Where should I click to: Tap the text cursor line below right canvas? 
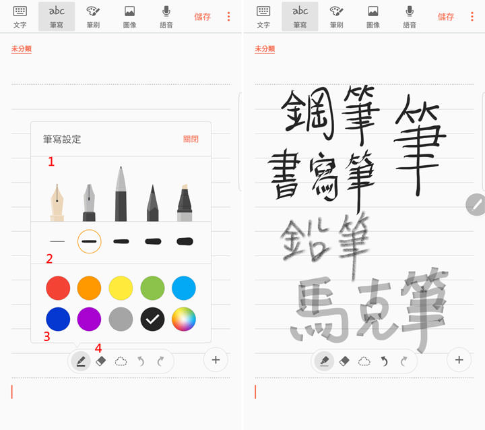coord(255,392)
